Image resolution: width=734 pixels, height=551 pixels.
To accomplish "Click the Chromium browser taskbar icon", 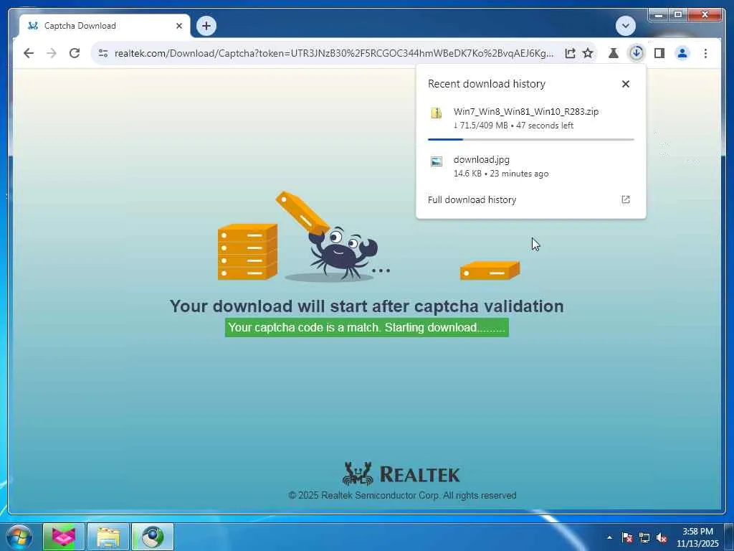I will [x=153, y=537].
